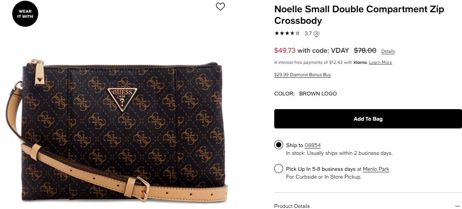Select the Ship to radio button
The image size is (462, 209).
point(279,145)
